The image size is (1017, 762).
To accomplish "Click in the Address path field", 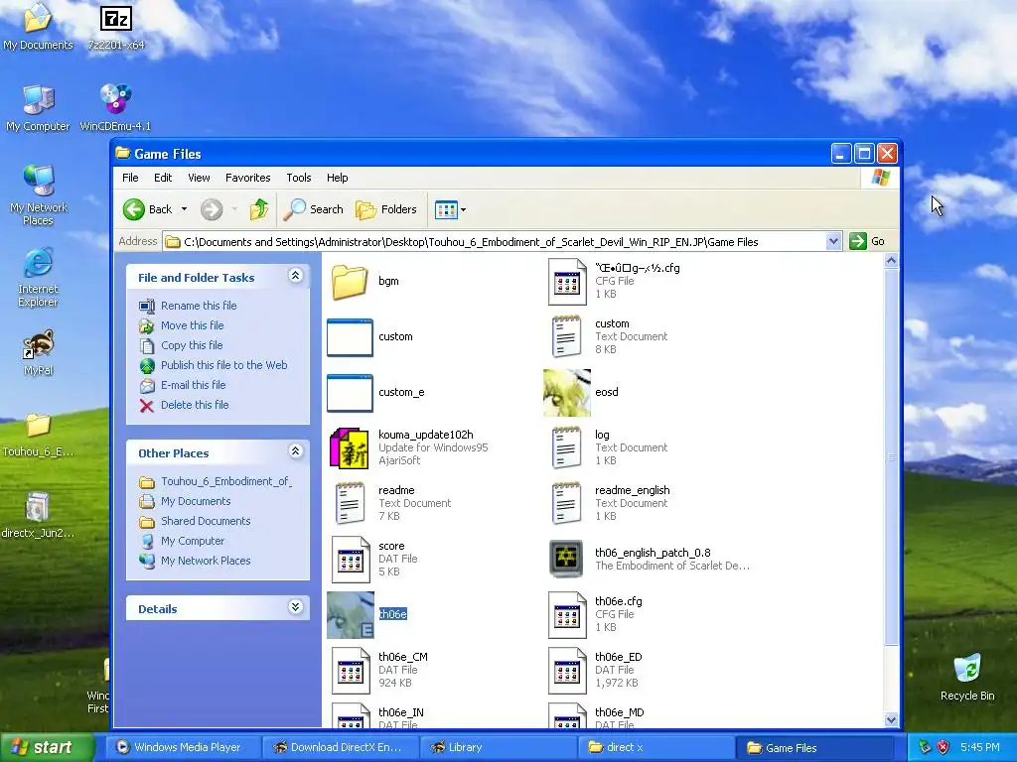I will pyautogui.click(x=495, y=242).
